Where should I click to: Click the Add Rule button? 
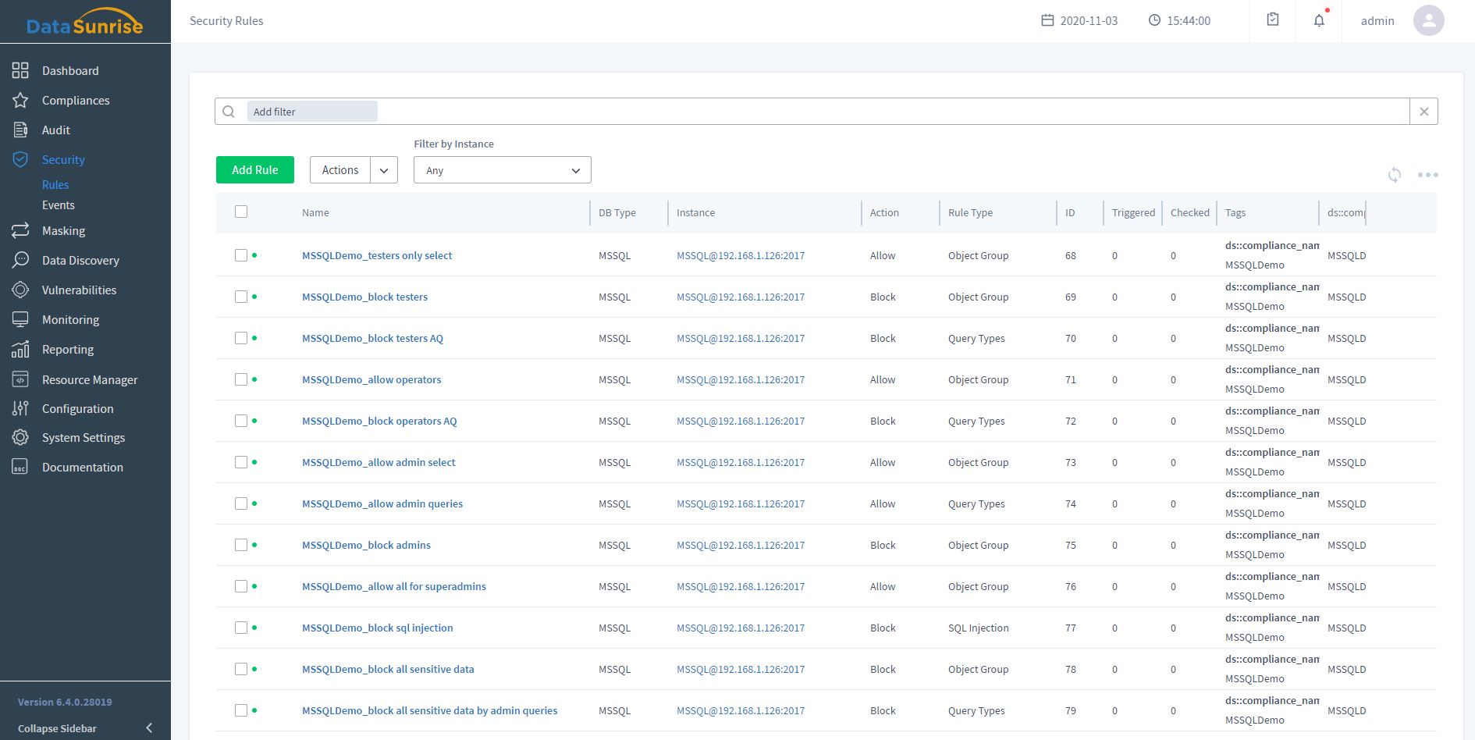(255, 170)
